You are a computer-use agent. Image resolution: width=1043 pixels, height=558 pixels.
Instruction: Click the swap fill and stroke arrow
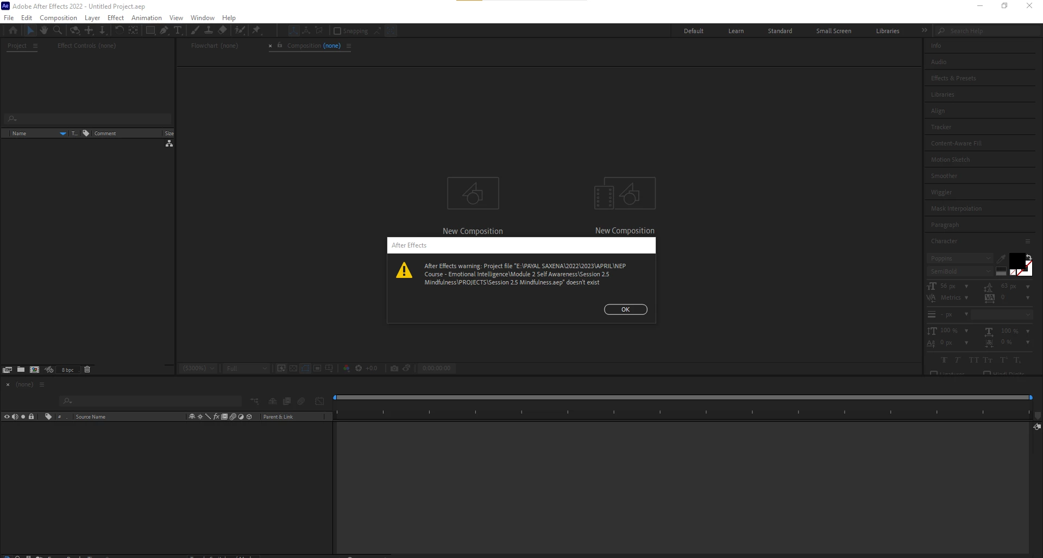[1028, 257]
